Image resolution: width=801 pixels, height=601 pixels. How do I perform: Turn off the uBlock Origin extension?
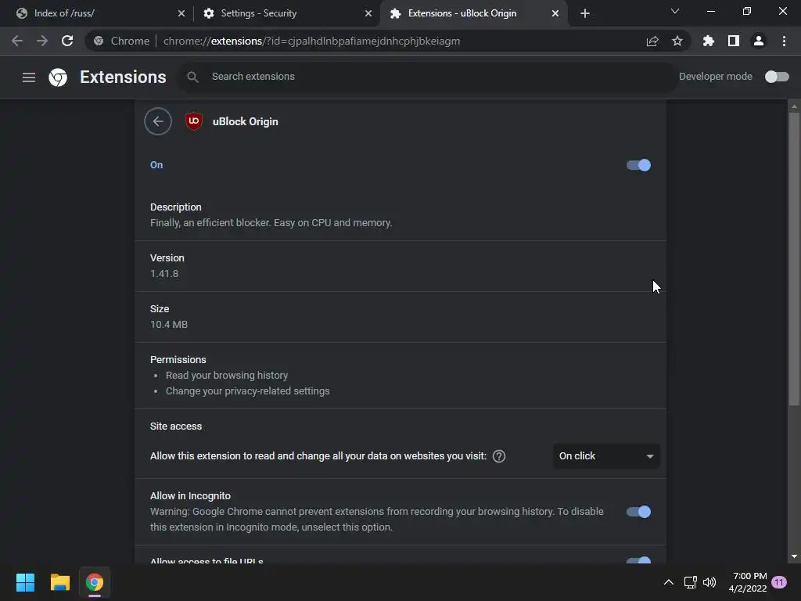pyautogui.click(x=638, y=165)
